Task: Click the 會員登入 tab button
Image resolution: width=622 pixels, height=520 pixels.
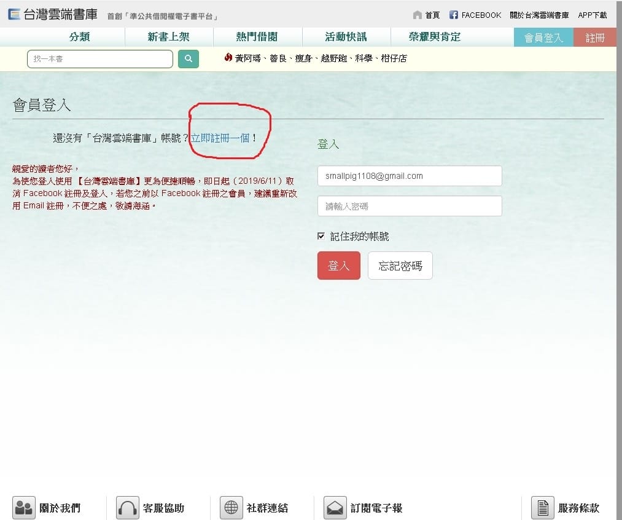Action: (543, 37)
